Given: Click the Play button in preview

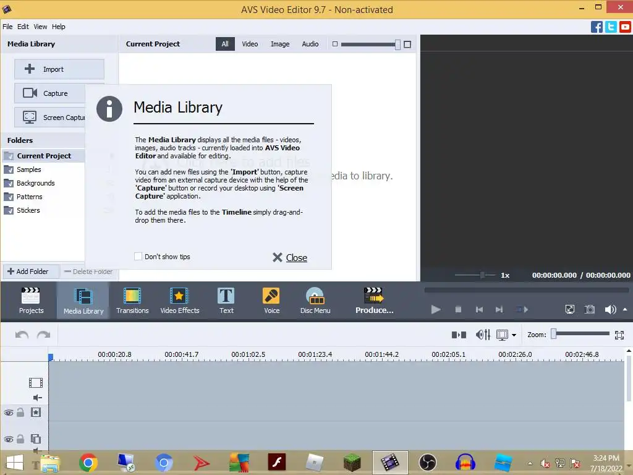Looking at the screenshot, I should tap(436, 309).
